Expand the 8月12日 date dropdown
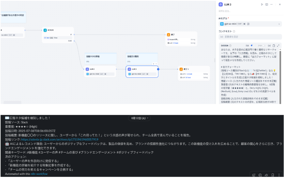 [139, 118]
